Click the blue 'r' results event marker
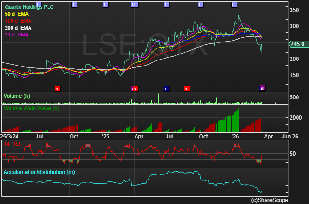The image size is (309, 204). tap(166, 88)
